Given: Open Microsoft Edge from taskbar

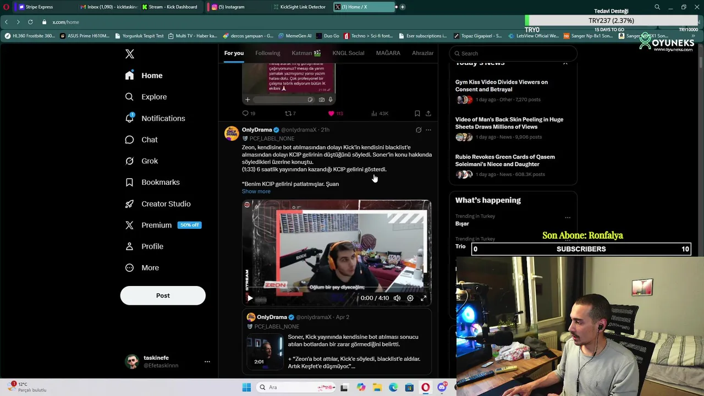Looking at the screenshot, I should tap(393, 387).
